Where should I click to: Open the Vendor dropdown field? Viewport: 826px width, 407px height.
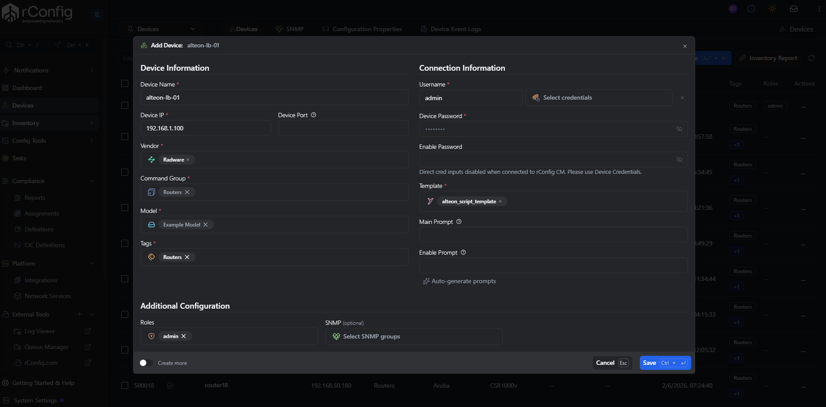[x=274, y=160]
